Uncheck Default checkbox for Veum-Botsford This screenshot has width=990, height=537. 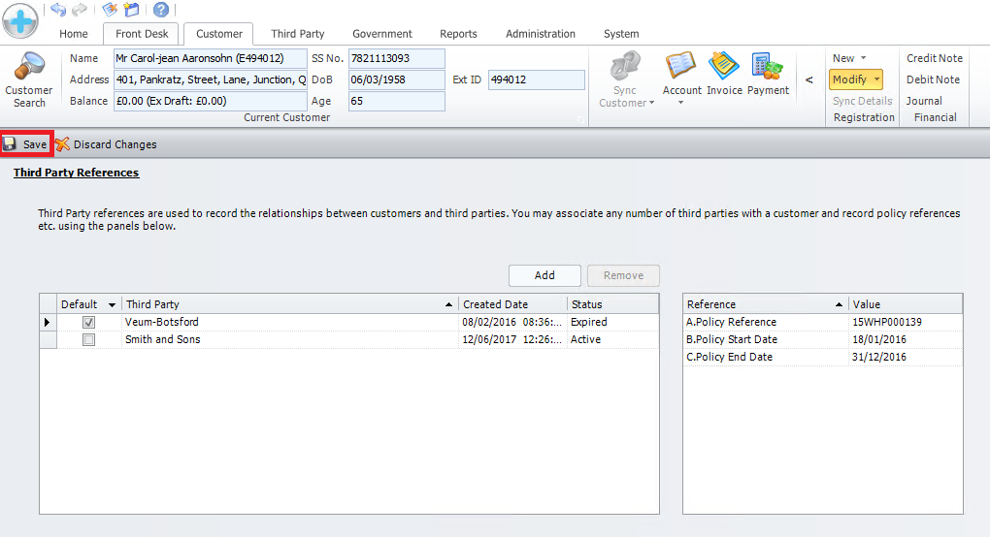click(x=89, y=322)
